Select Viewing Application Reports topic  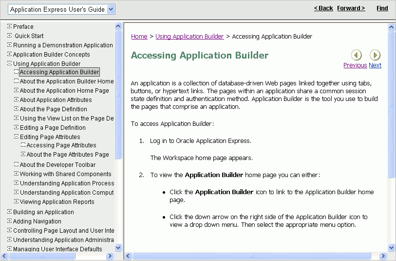(57, 202)
